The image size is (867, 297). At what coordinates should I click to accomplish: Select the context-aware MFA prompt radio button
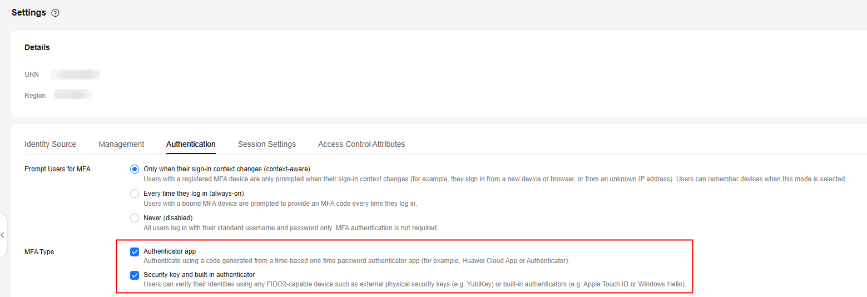[x=135, y=169]
